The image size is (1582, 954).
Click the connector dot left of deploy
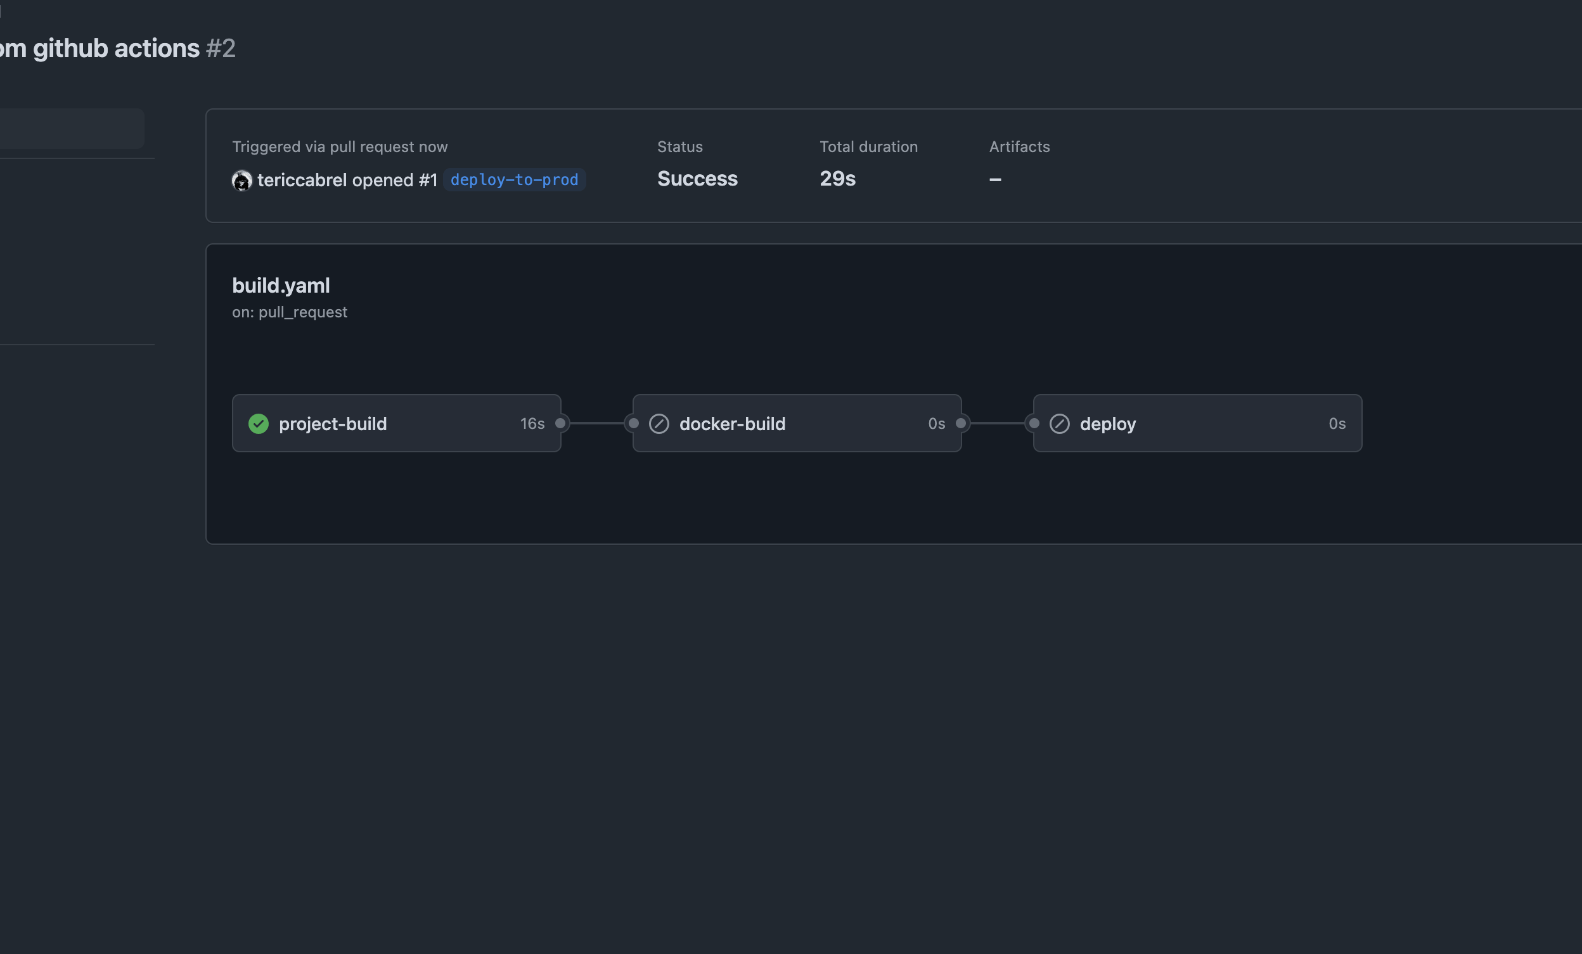point(1033,423)
